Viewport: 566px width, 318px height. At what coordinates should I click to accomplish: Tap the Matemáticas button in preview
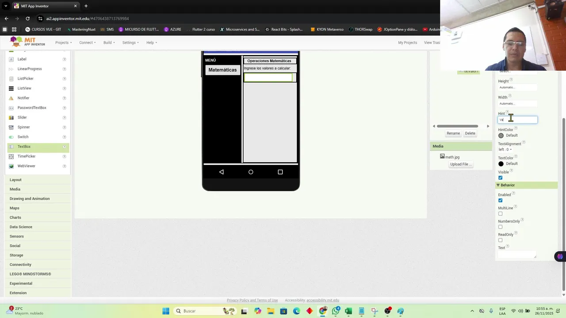point(222,70)
